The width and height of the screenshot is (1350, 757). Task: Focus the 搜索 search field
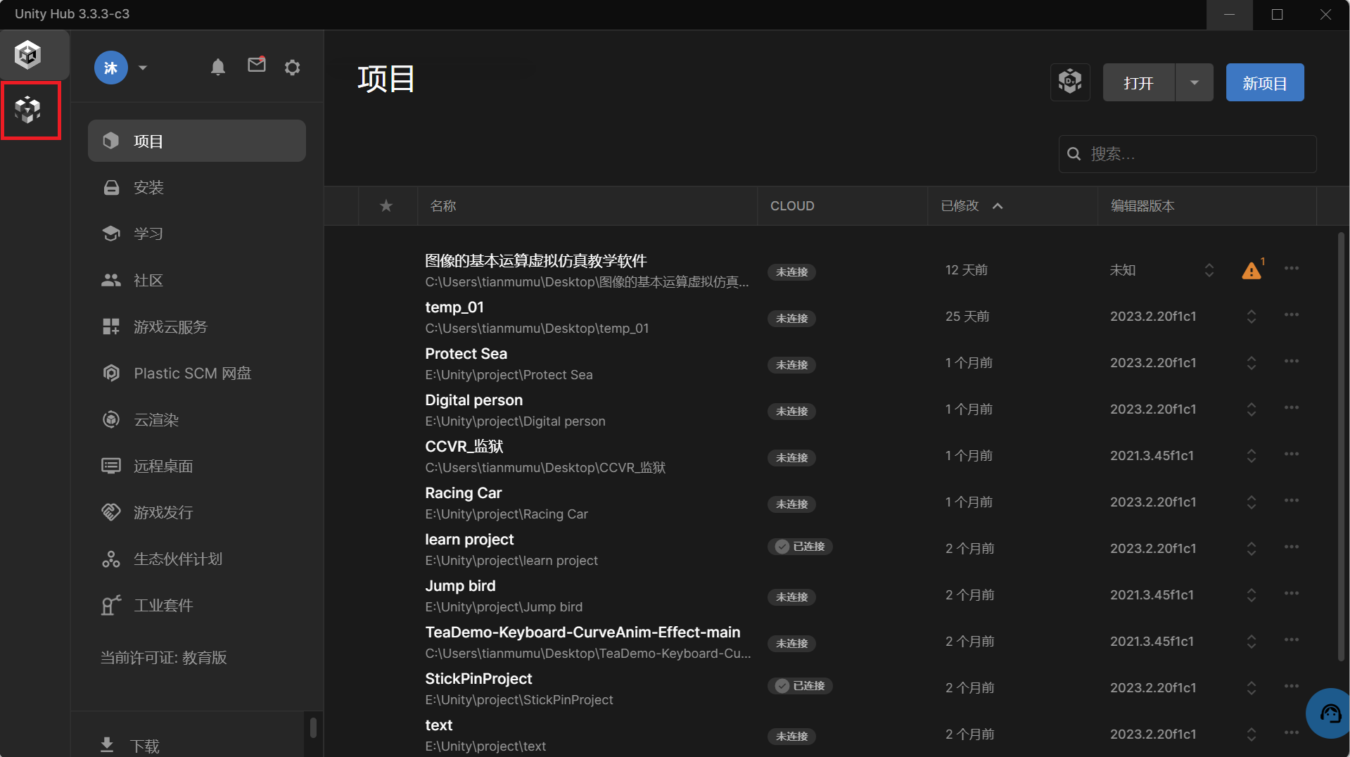1187,154
